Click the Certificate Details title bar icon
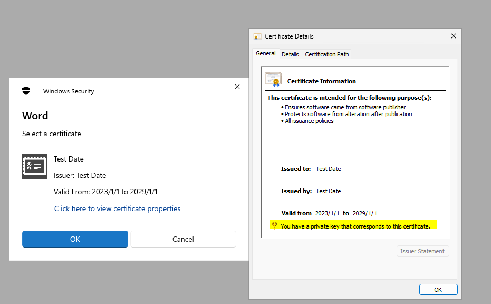 (x=257, y=36)
